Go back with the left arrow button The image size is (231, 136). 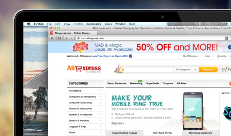(x=66, y=38)
